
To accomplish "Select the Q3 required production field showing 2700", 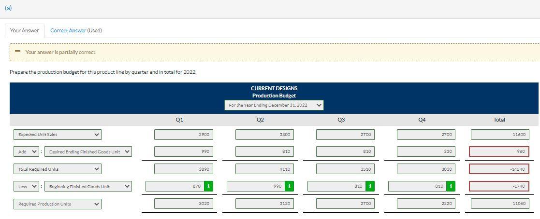I will point(346,204).
